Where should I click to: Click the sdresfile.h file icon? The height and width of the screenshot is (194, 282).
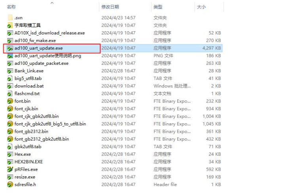coord(10,185)
